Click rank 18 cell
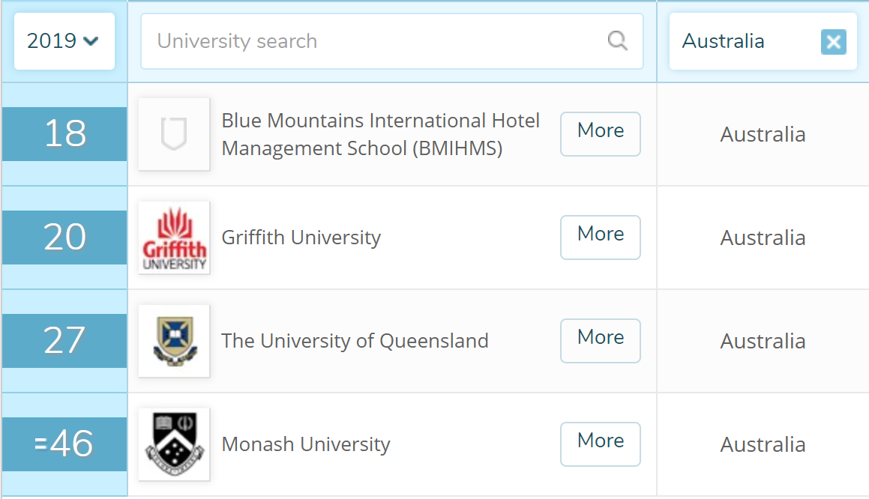The image size is (869, 499). pyautogui.click(x=64, y=134)
